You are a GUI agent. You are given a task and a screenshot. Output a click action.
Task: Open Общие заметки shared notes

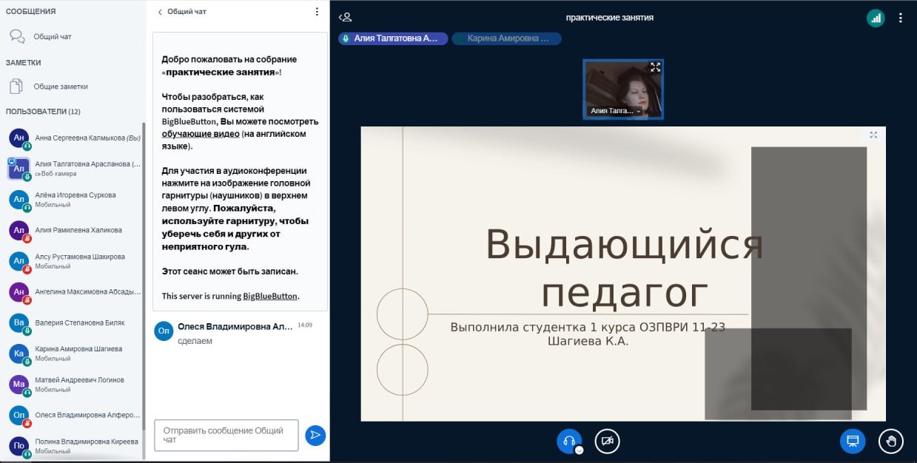(60, 87)
